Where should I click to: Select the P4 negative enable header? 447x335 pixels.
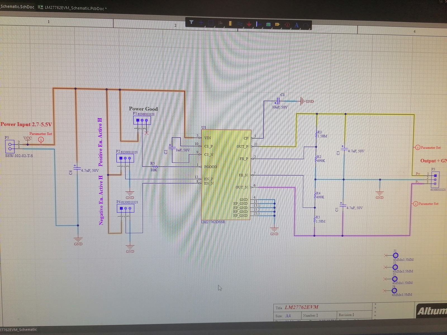click(125, 209)
